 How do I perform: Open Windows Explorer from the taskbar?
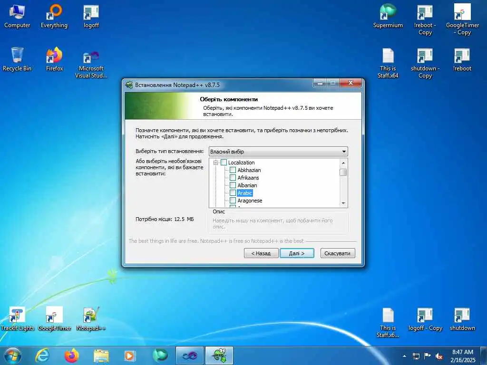pos(101,355)
